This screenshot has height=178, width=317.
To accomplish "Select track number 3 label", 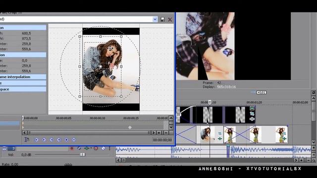I will 11,148.
